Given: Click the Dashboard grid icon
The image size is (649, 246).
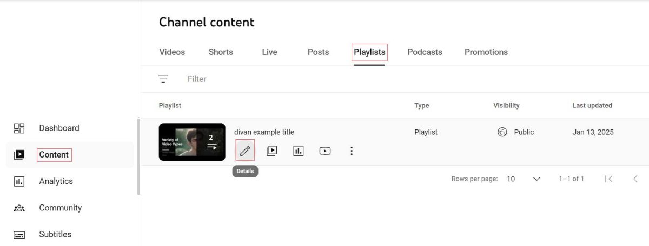Looking at the screenshot, I should coord(19,128).
